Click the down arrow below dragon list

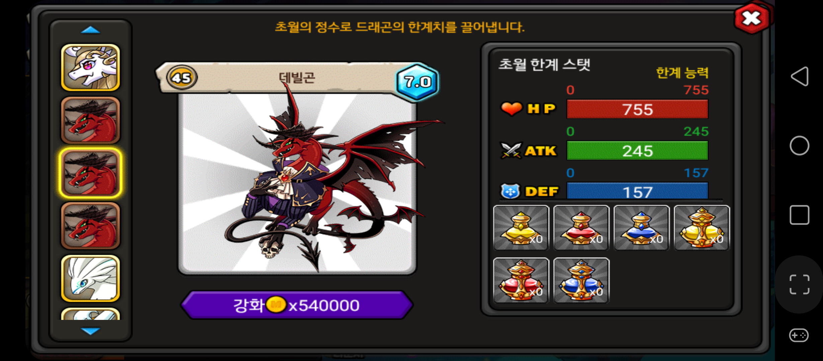click(x=90, y=331)
